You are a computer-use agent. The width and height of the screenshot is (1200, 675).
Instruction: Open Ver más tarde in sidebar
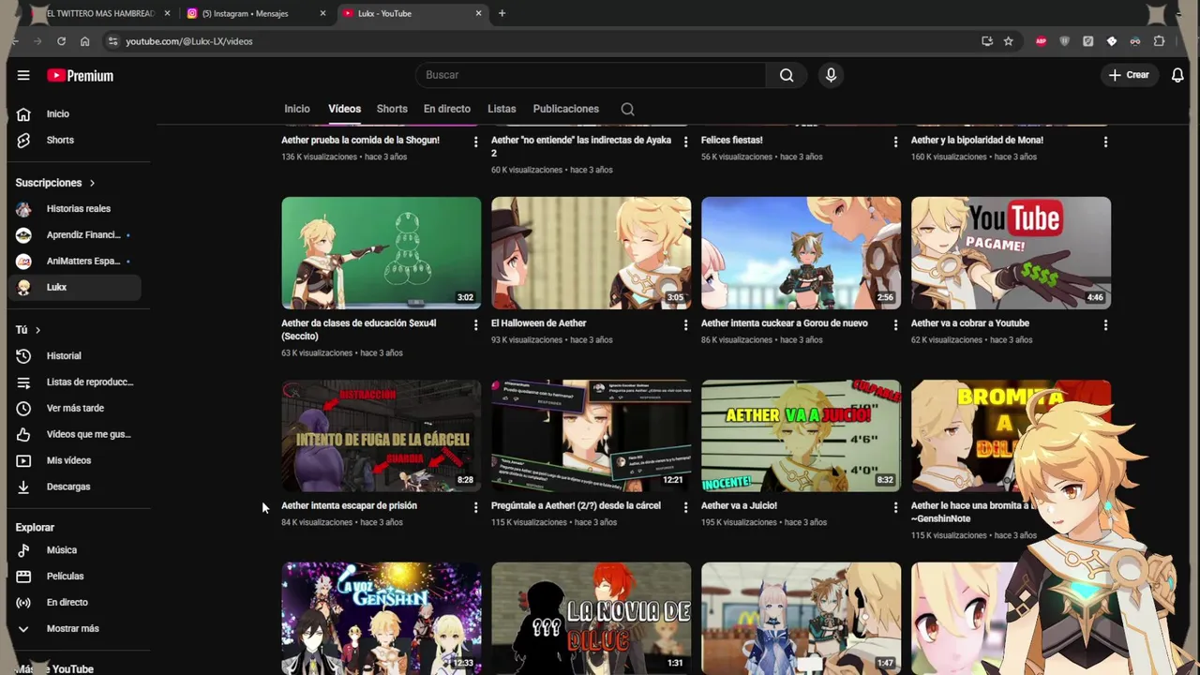pos(75,408)
